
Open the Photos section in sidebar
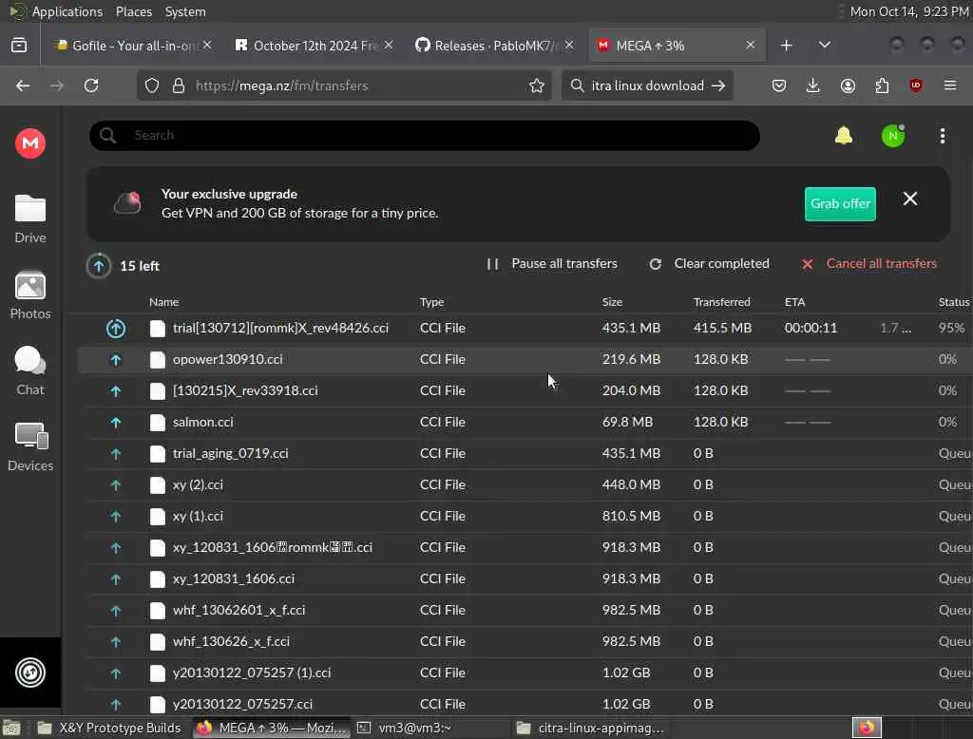pyautogui.click(x=29, y=295)
